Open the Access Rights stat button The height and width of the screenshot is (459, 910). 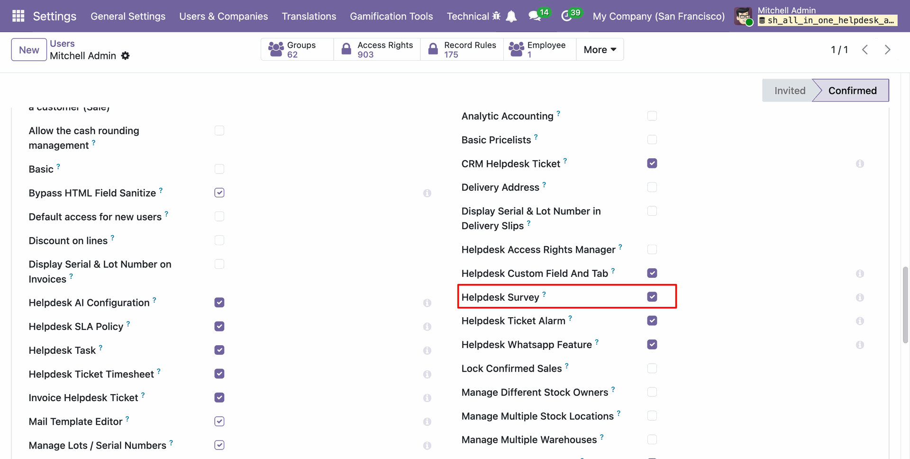pos(377,50)
